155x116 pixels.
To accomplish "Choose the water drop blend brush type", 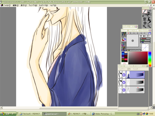I will [x=124, y=44].
